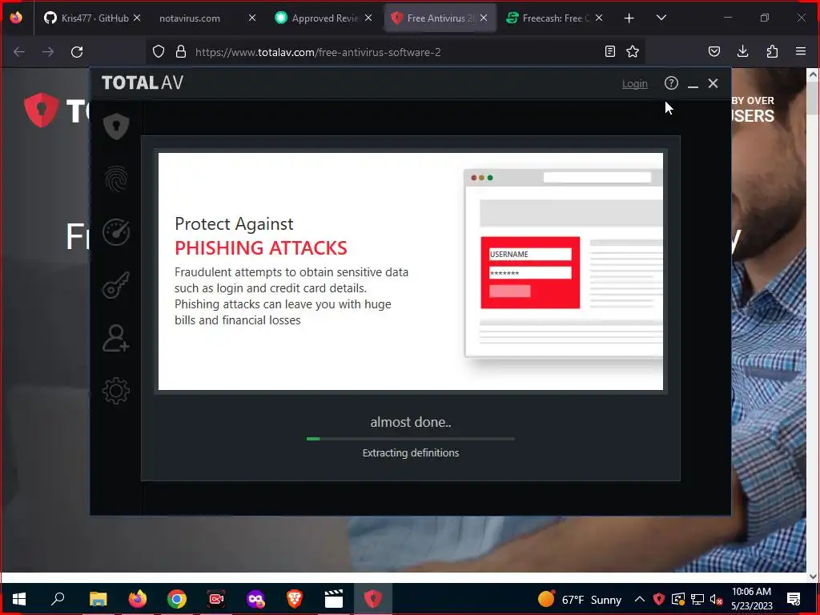
Task: Open network status in system tray
Action: tap(697, 599)
